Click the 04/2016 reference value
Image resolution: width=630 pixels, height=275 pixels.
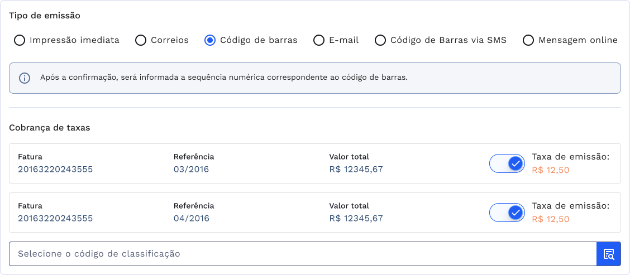click(x=191, y=218)
